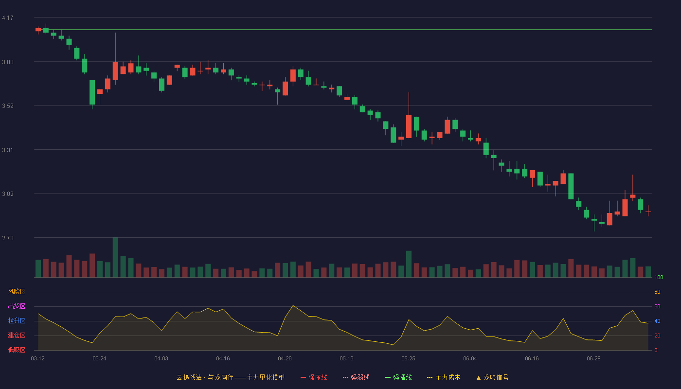This screenshot has width=681, height=389.
Task: Click the pink dashed 强弱线 marker
Action: click(345, 377)
